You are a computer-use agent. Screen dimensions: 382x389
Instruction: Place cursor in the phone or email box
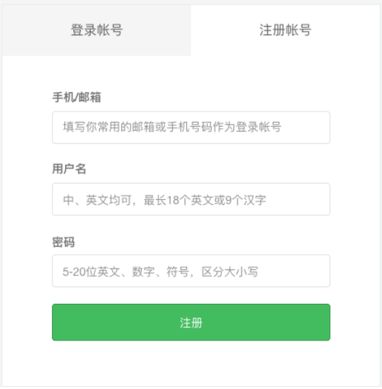click(191, 127)
